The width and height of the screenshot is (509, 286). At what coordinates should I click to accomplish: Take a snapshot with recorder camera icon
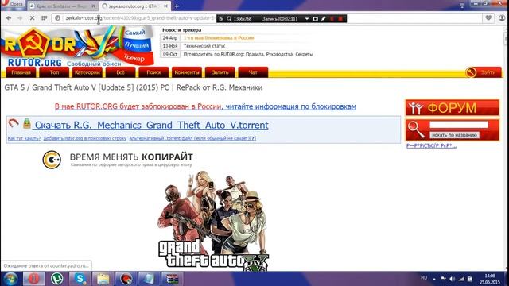315,19
